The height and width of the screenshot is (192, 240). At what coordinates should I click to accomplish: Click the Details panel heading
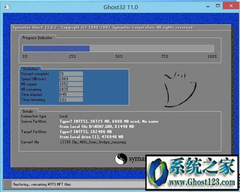[x=28, y=111]
